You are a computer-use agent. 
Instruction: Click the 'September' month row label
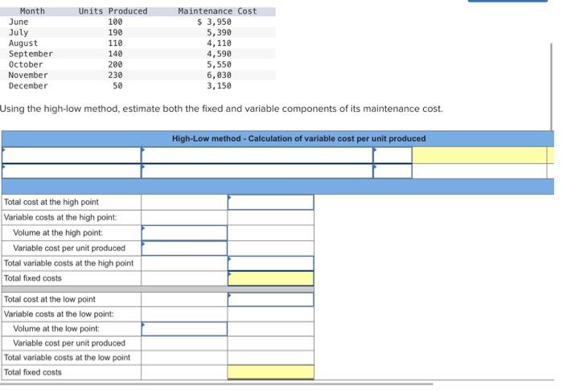coord(31,54)
